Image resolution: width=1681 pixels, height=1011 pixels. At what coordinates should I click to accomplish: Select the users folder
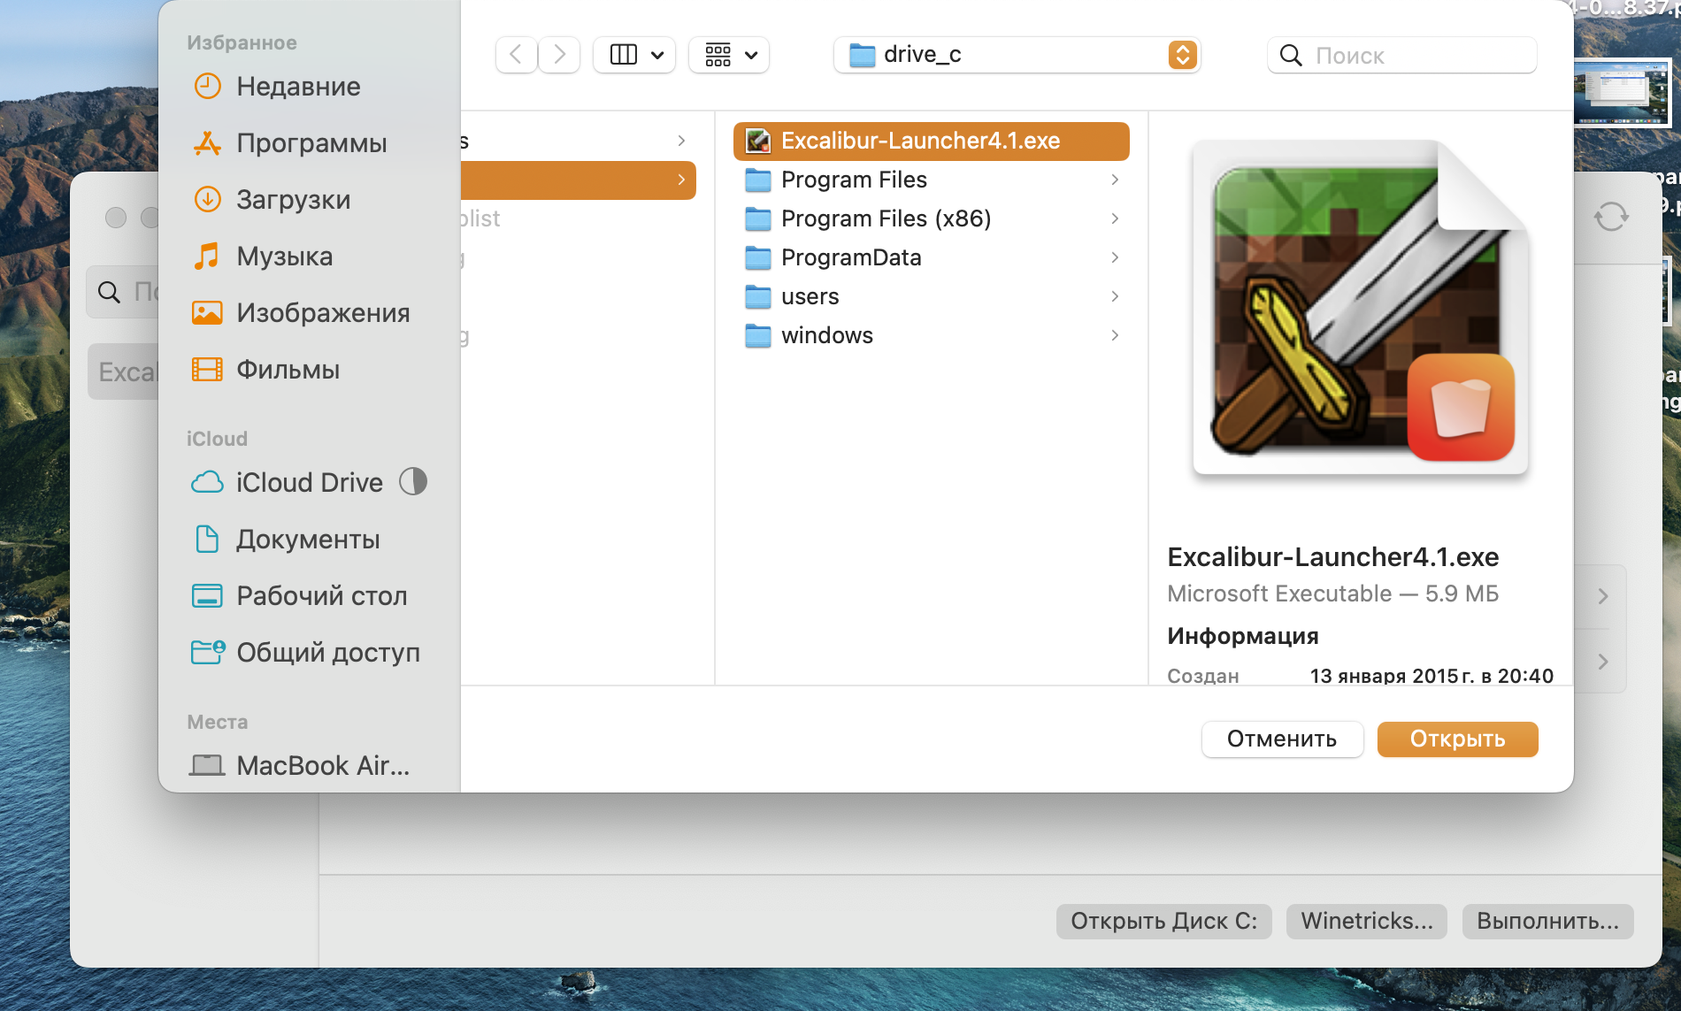[x=932, y=297]
